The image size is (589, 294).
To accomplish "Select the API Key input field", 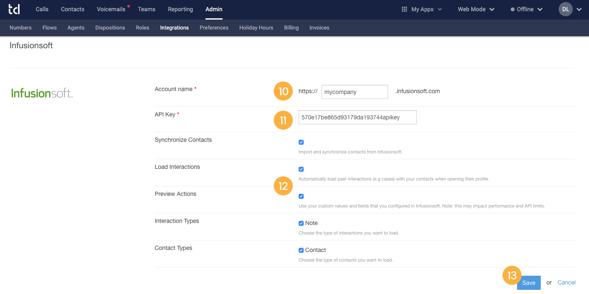I will [357, 117].
